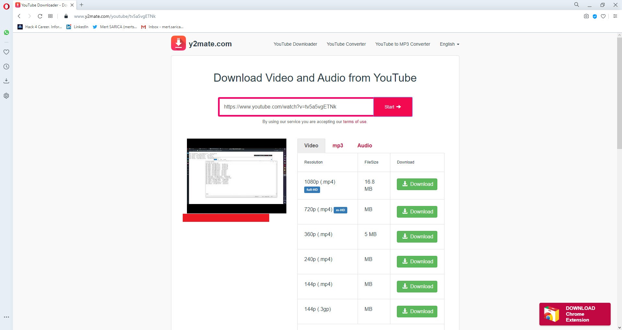Close the YouTube Downloader tab
622x330 pixels.
[72, 5]
